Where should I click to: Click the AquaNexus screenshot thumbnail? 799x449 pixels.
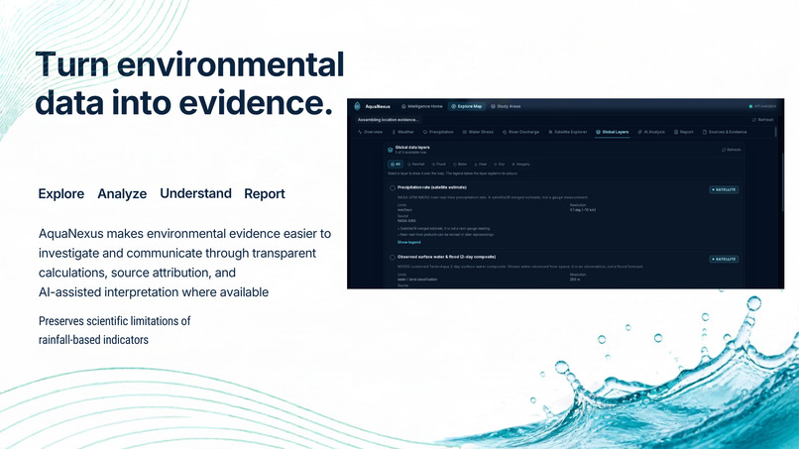point(566,193)
